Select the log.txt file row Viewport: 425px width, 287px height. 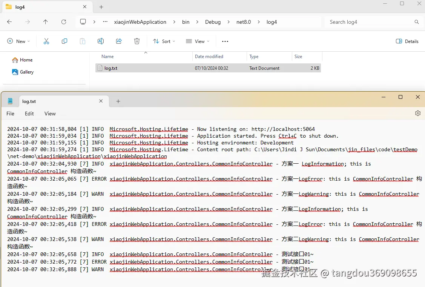tap(208, 68)
